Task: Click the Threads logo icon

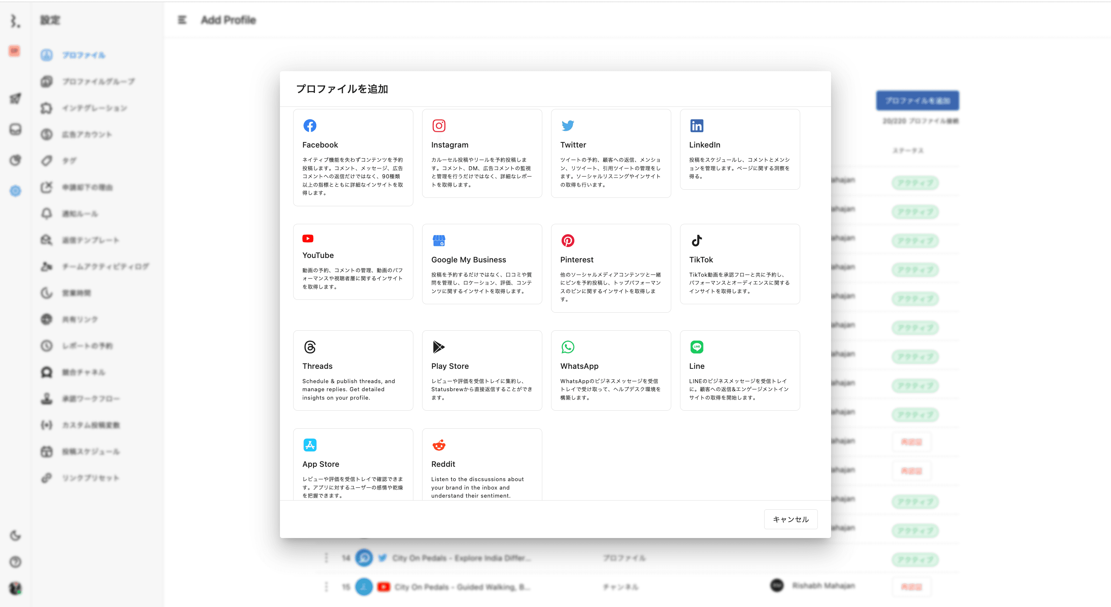Action: (310, 347)
